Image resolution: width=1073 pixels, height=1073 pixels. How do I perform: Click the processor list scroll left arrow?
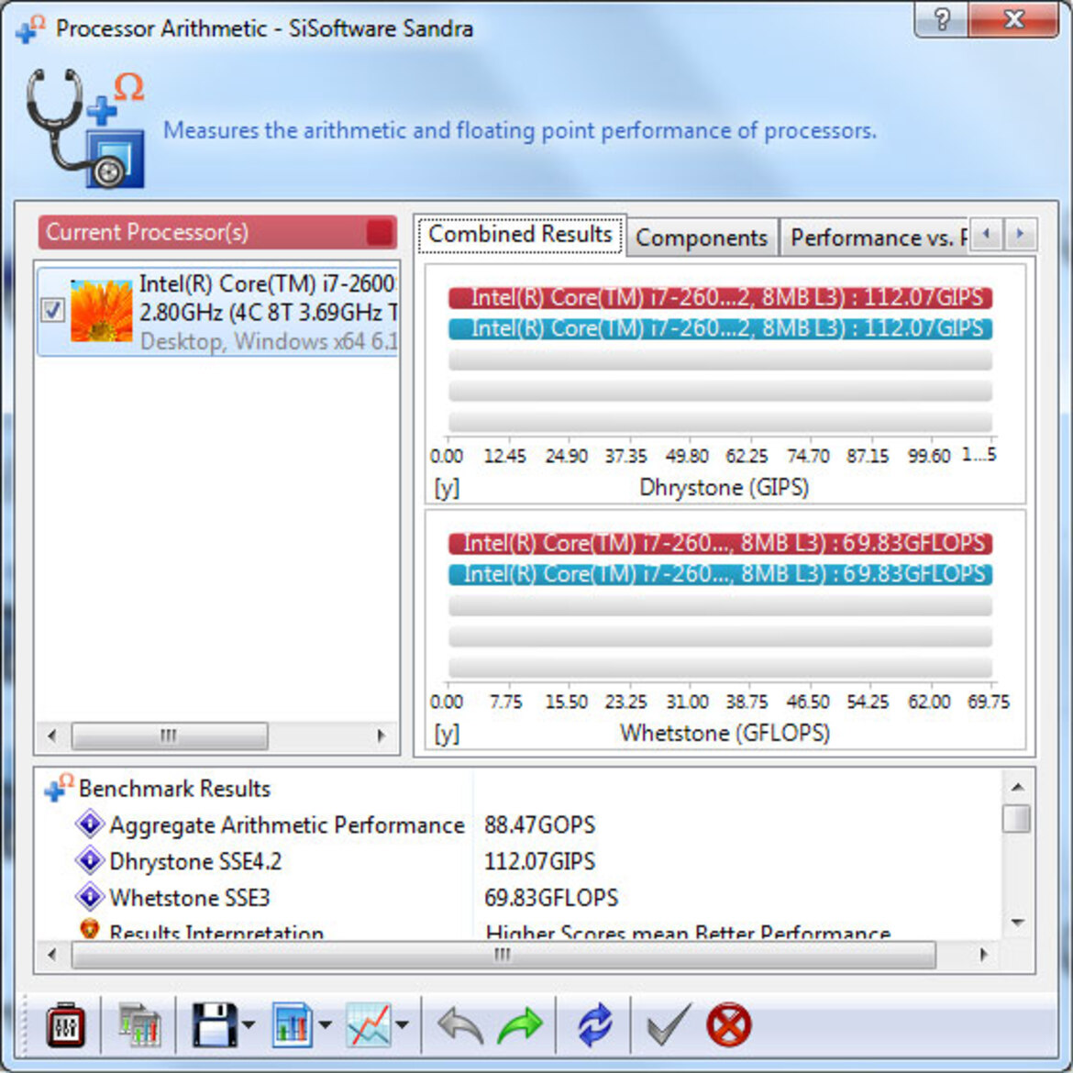52,736
